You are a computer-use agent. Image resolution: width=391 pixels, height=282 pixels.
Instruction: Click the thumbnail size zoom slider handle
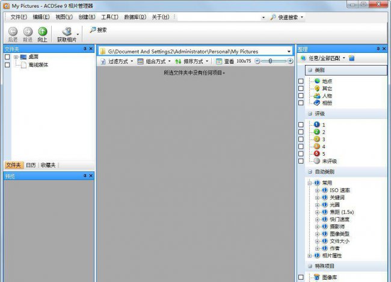click(x=270, y=61)
